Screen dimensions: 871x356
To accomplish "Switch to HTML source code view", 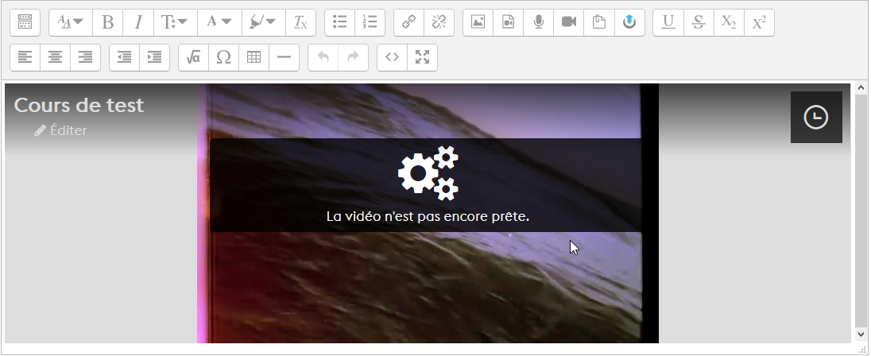I will coord(392,57).
